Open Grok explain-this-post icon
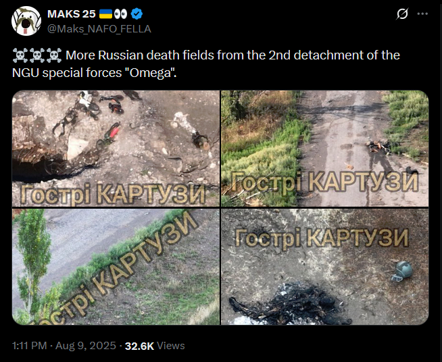Image resolution: width=442 pixels, height=362 pixels. click(x=402, y=14)
